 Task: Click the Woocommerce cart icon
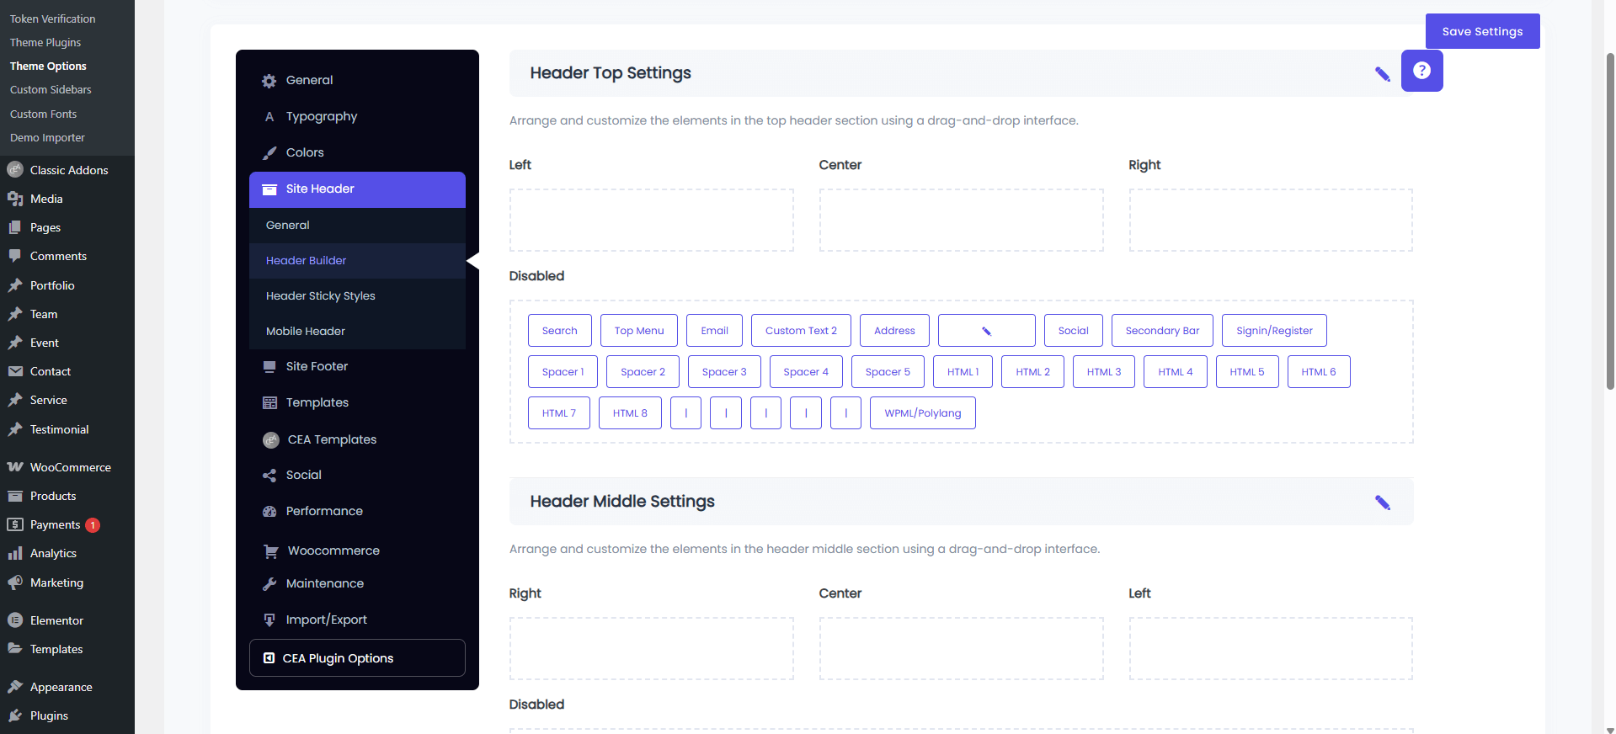coord(270,551)
